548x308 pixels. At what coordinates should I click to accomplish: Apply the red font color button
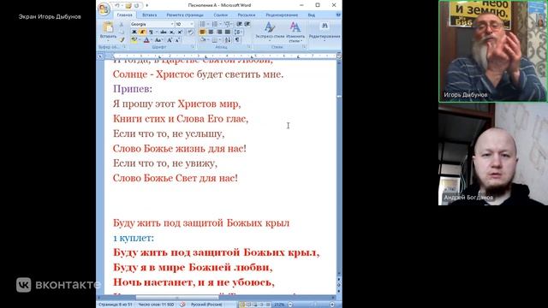point(146,40)
